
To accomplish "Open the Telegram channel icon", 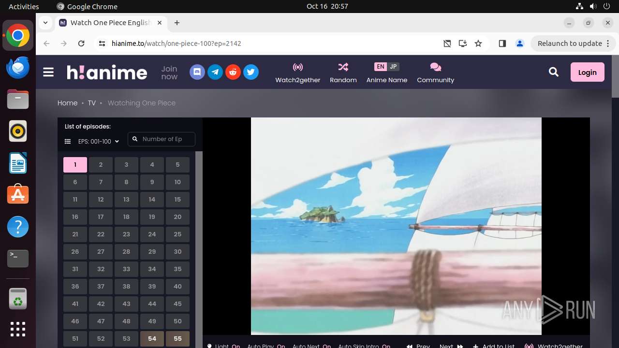I will [215, 72].
